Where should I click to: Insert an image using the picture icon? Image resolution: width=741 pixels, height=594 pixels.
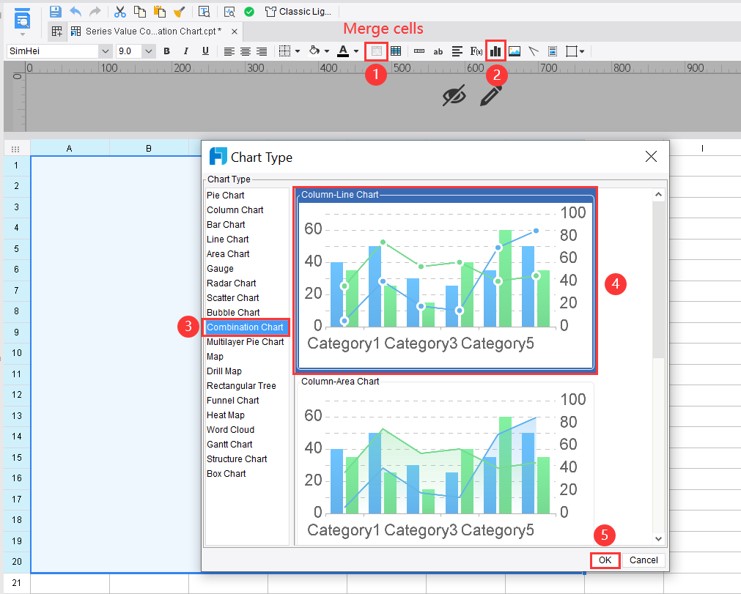(515, 51)
